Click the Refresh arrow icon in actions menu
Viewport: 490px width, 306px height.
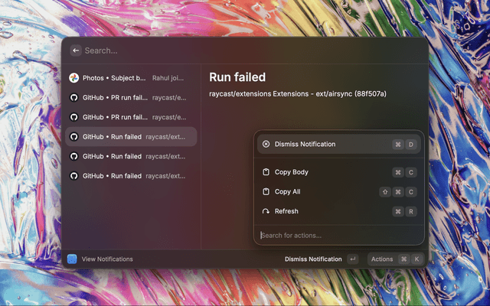click(x=266, y=211)
